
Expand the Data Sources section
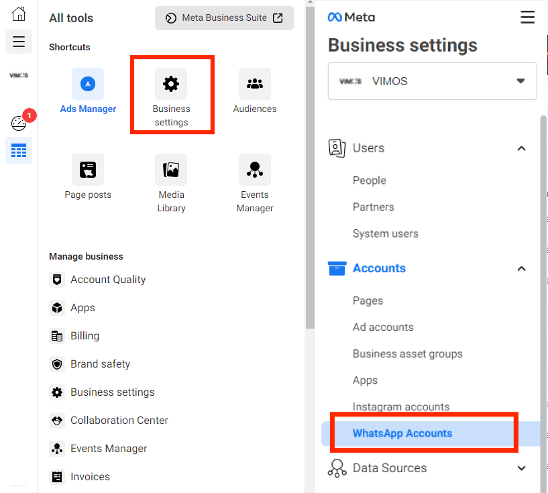[521, 468]
